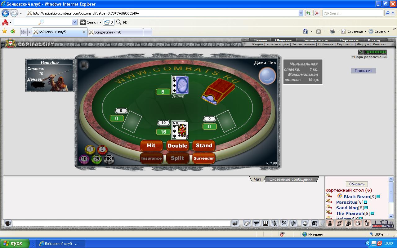This screenshot has width=397, height=248.
Task: Click the sound speaker icon in chat bar
Action: tap(293, 223)
